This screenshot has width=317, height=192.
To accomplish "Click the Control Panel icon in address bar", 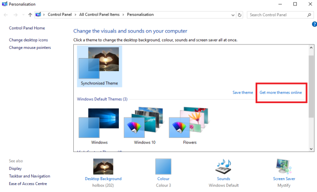I will [38, 14].
